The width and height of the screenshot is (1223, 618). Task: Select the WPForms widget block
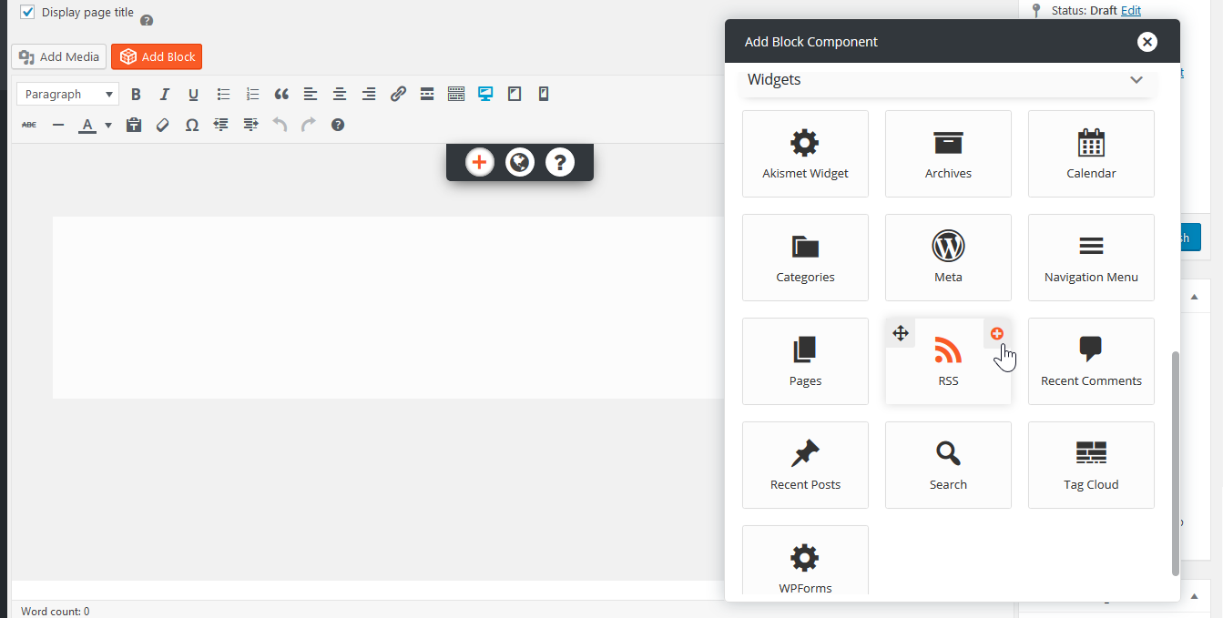[805, 561]
